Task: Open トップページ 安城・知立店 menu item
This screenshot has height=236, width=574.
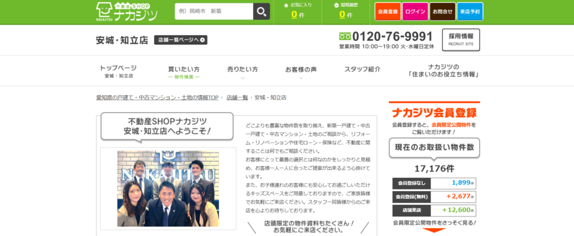Action: point(118,72)
